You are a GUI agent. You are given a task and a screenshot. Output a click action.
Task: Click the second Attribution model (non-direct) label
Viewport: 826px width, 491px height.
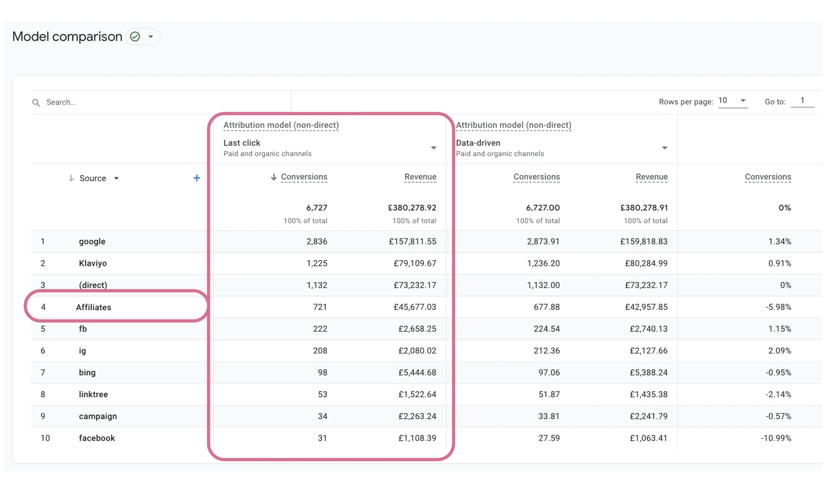click(x=514, y=125)
